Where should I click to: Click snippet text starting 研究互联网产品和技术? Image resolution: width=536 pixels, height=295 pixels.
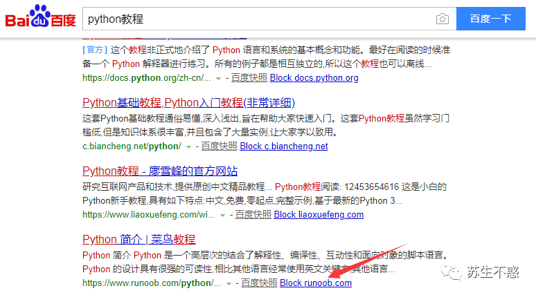(x=265, y=193)
